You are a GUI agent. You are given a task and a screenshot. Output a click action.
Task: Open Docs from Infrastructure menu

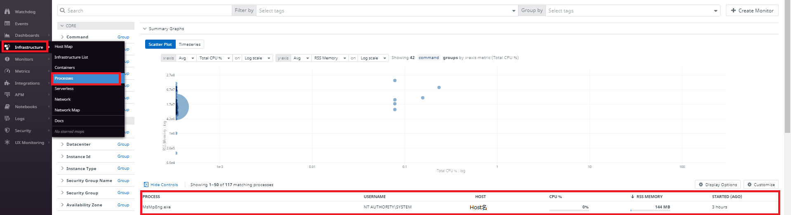(x=88, y=120)
